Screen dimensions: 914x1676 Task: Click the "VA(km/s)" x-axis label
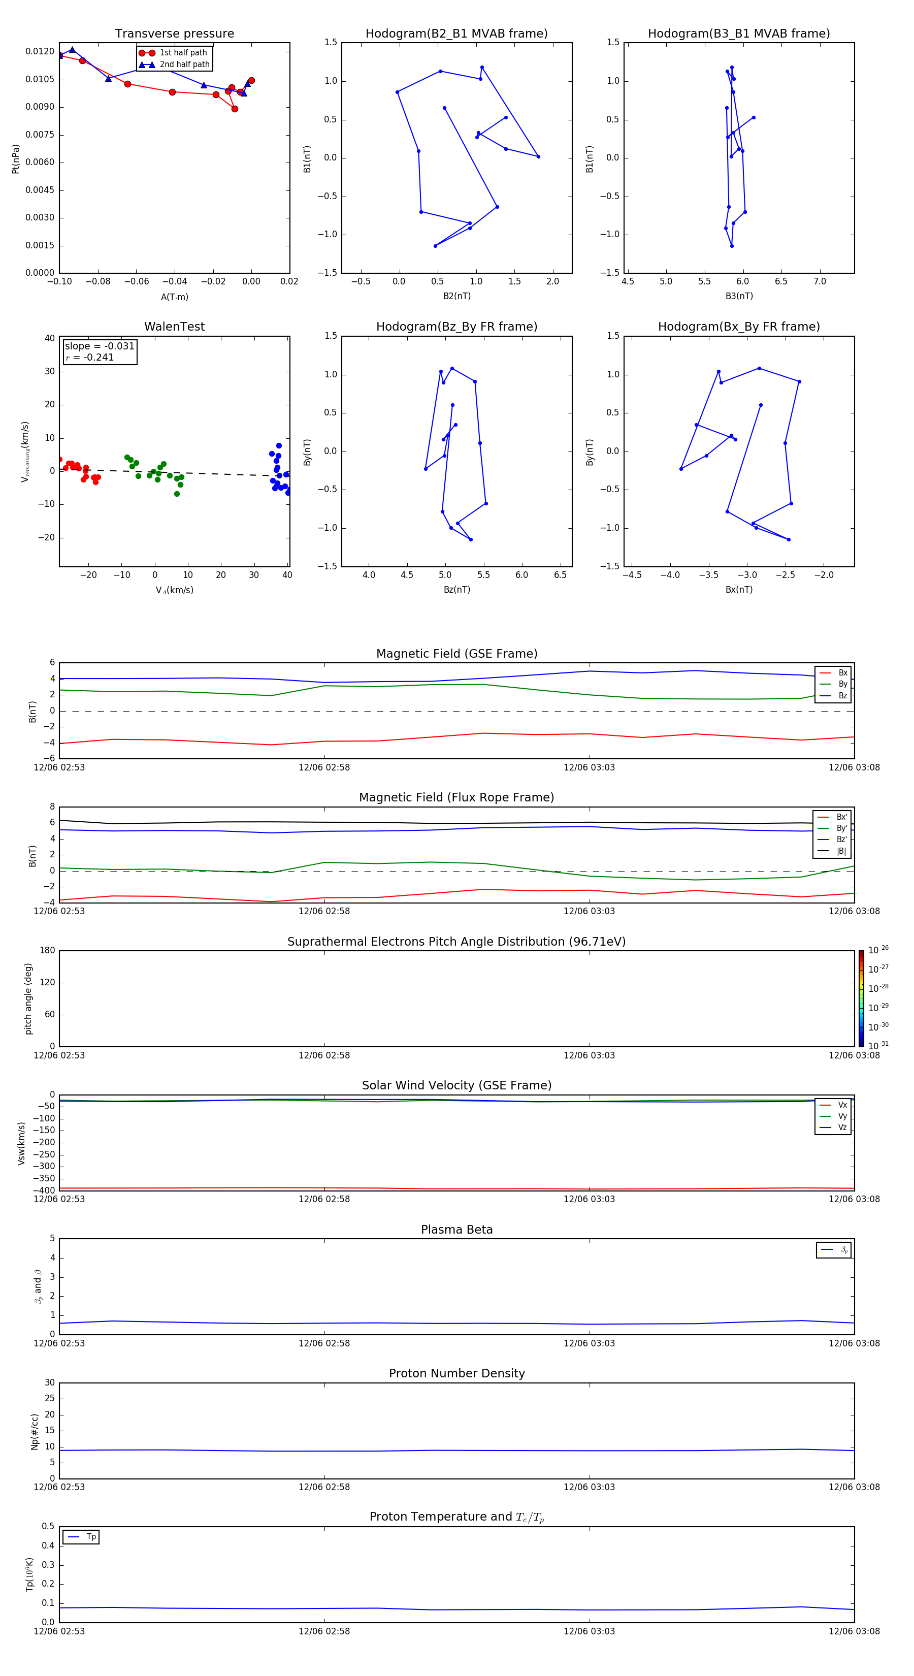point(174,590)
